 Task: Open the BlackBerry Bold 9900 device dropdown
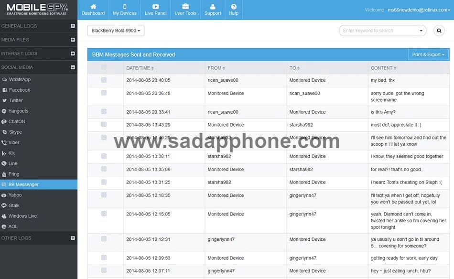pos(116,31)
